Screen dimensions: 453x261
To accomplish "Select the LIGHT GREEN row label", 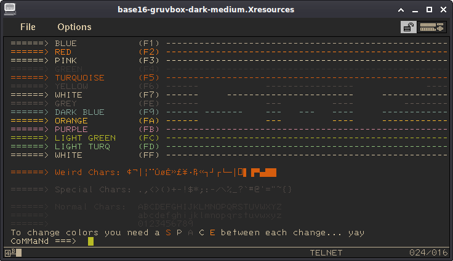I will click(85, 138).
